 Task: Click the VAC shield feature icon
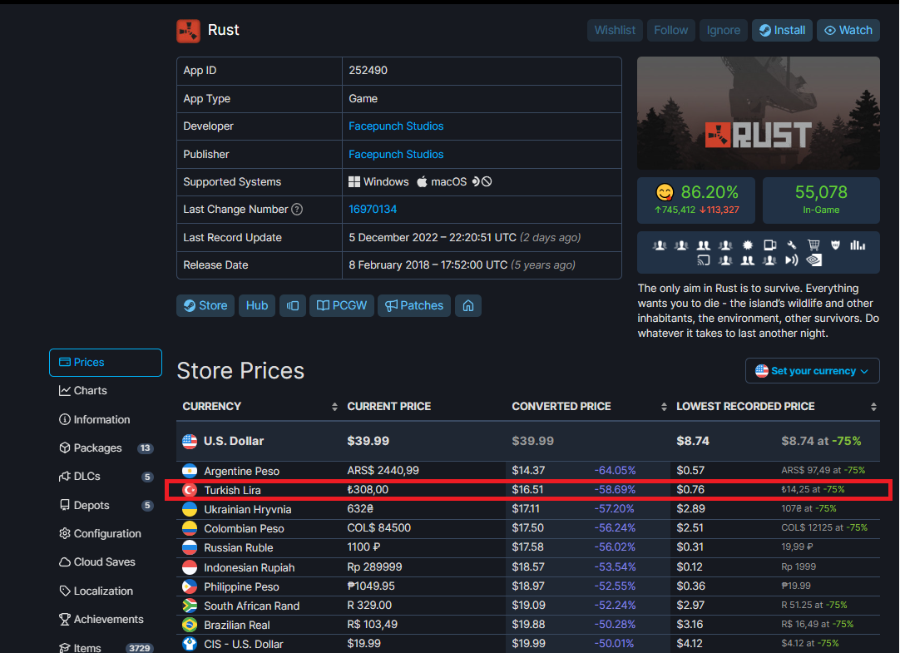tap(836, 245)
